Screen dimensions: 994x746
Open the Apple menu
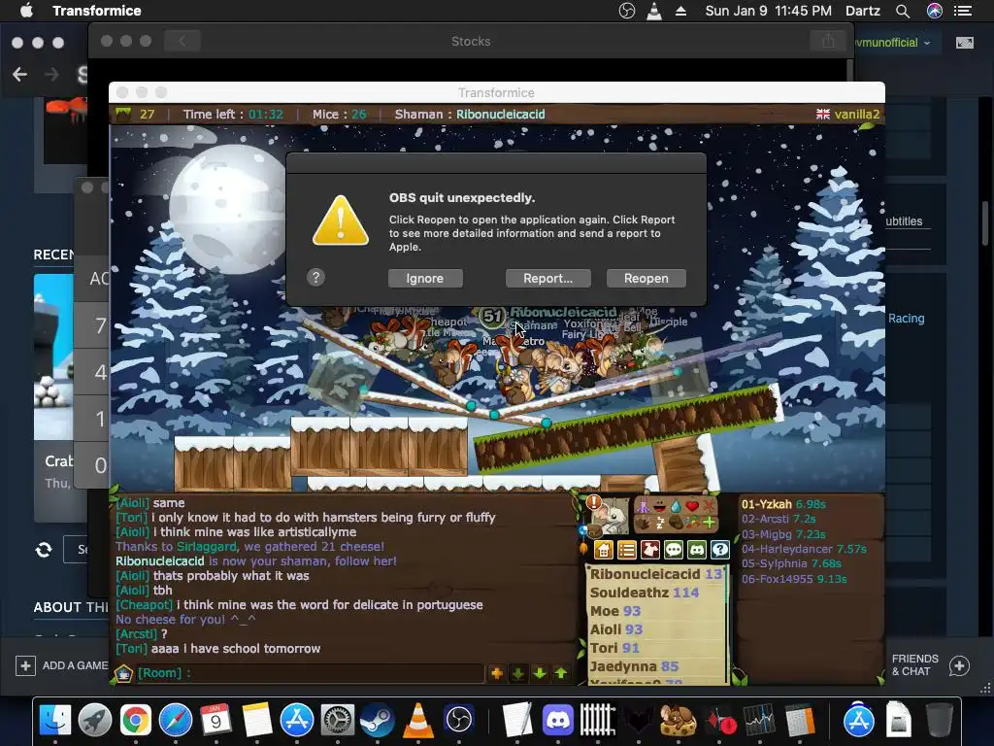point(26,11)
